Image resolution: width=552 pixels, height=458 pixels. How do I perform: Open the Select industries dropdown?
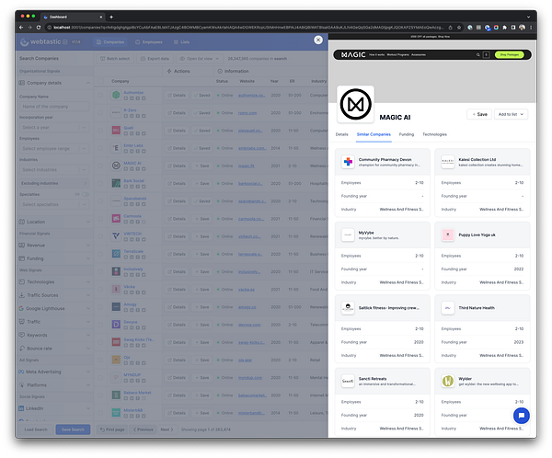coord(54,170)
